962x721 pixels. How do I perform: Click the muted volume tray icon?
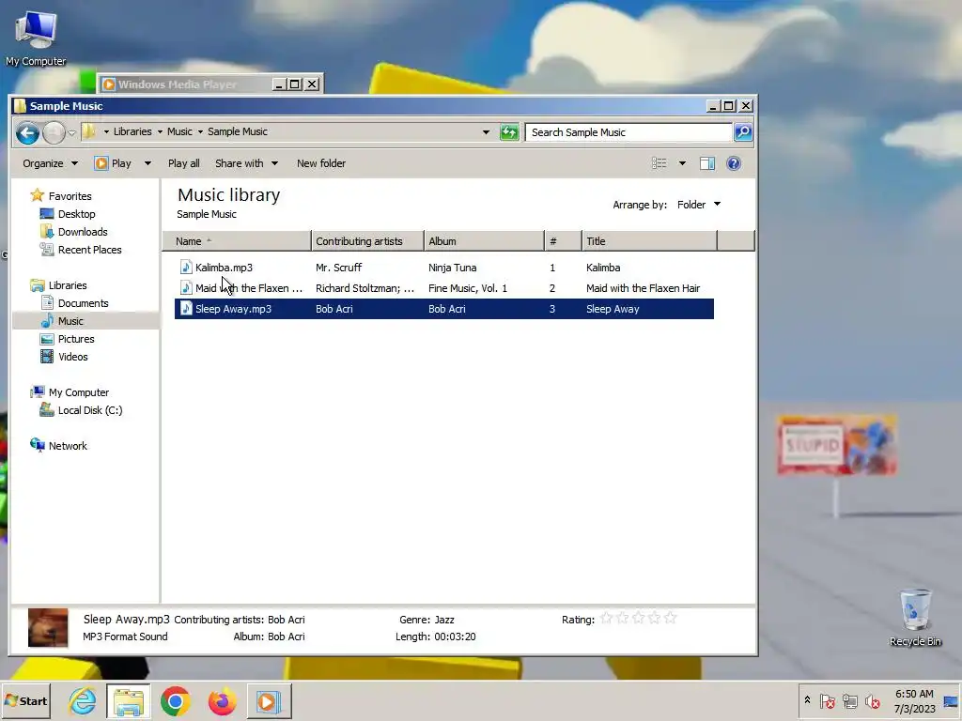[872, 700]
